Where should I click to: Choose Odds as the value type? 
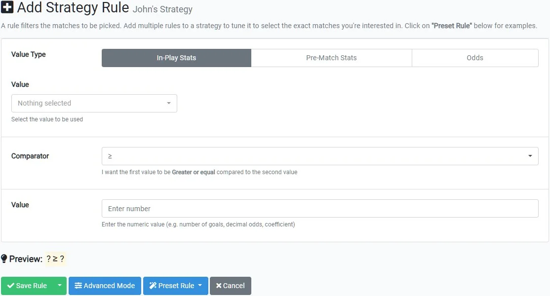pyautogui.click(x=475, y=58)
